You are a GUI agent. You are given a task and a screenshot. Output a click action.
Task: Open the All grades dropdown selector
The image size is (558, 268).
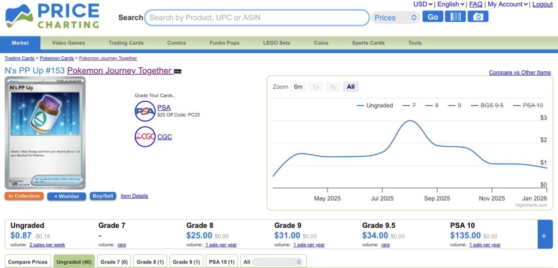[277, 262]
